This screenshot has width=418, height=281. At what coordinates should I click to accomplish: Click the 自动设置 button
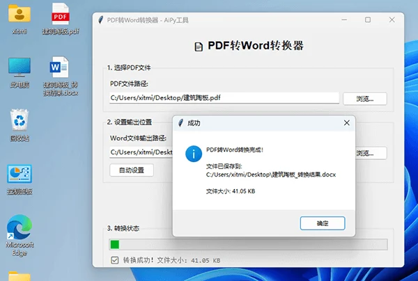pyautogui.click(x=131, y=170)
